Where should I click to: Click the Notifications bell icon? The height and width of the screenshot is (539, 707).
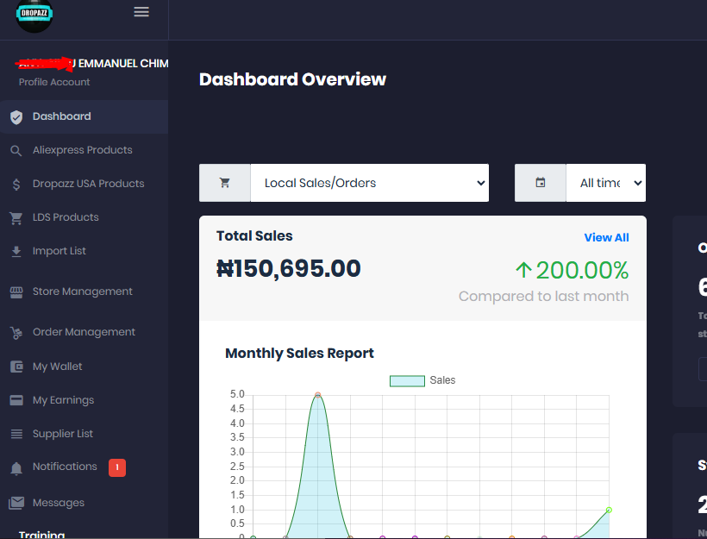[x=16, y=468]
